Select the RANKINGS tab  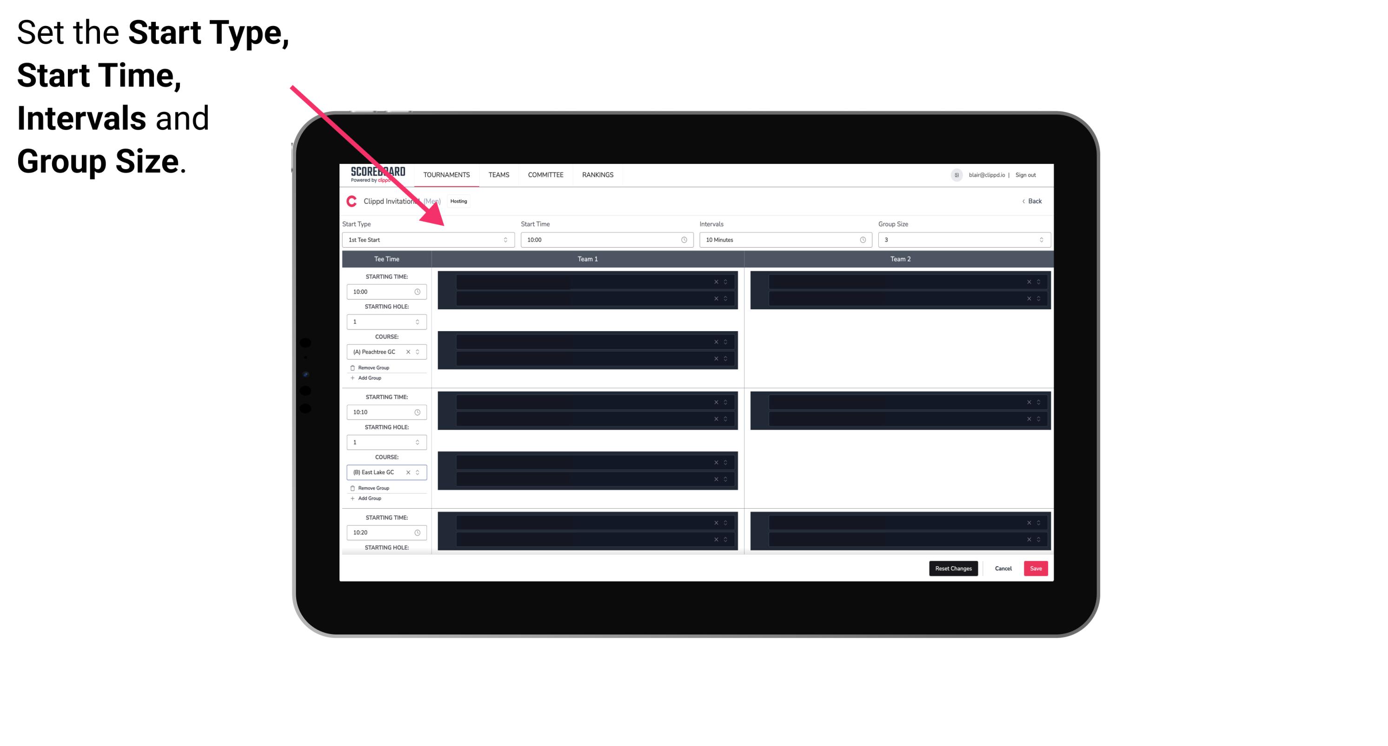(x=598, y=175)
